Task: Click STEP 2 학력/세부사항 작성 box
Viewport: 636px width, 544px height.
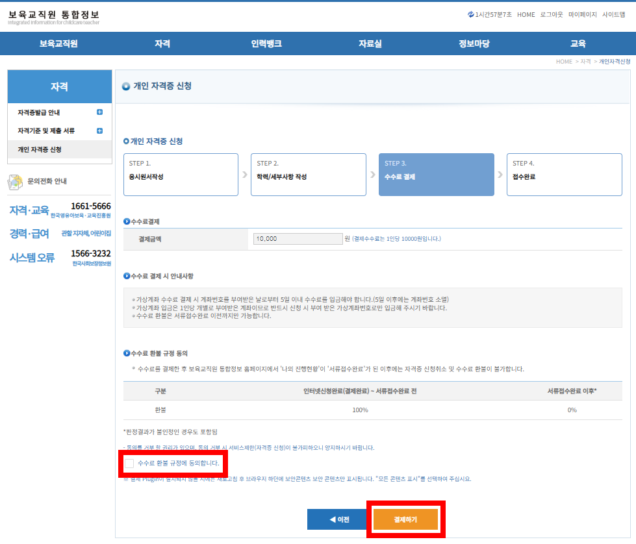Action: click(309, 175)
